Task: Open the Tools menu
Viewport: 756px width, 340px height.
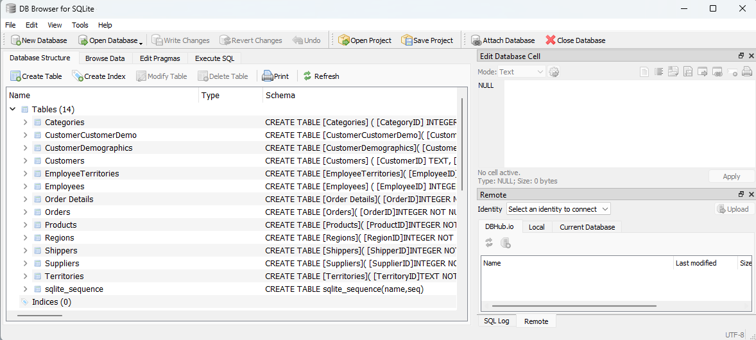Action: coord(80,25)
